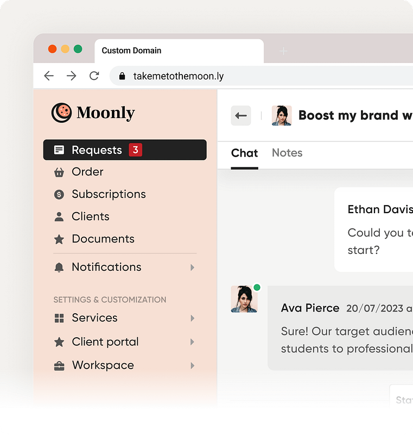This screenshot has height=435, width=413.
Task: Reload the page with the refresh icon
Action: point(94,76)
